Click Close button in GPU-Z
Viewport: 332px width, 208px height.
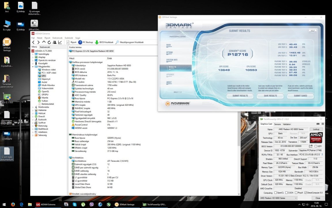(318, 198)
